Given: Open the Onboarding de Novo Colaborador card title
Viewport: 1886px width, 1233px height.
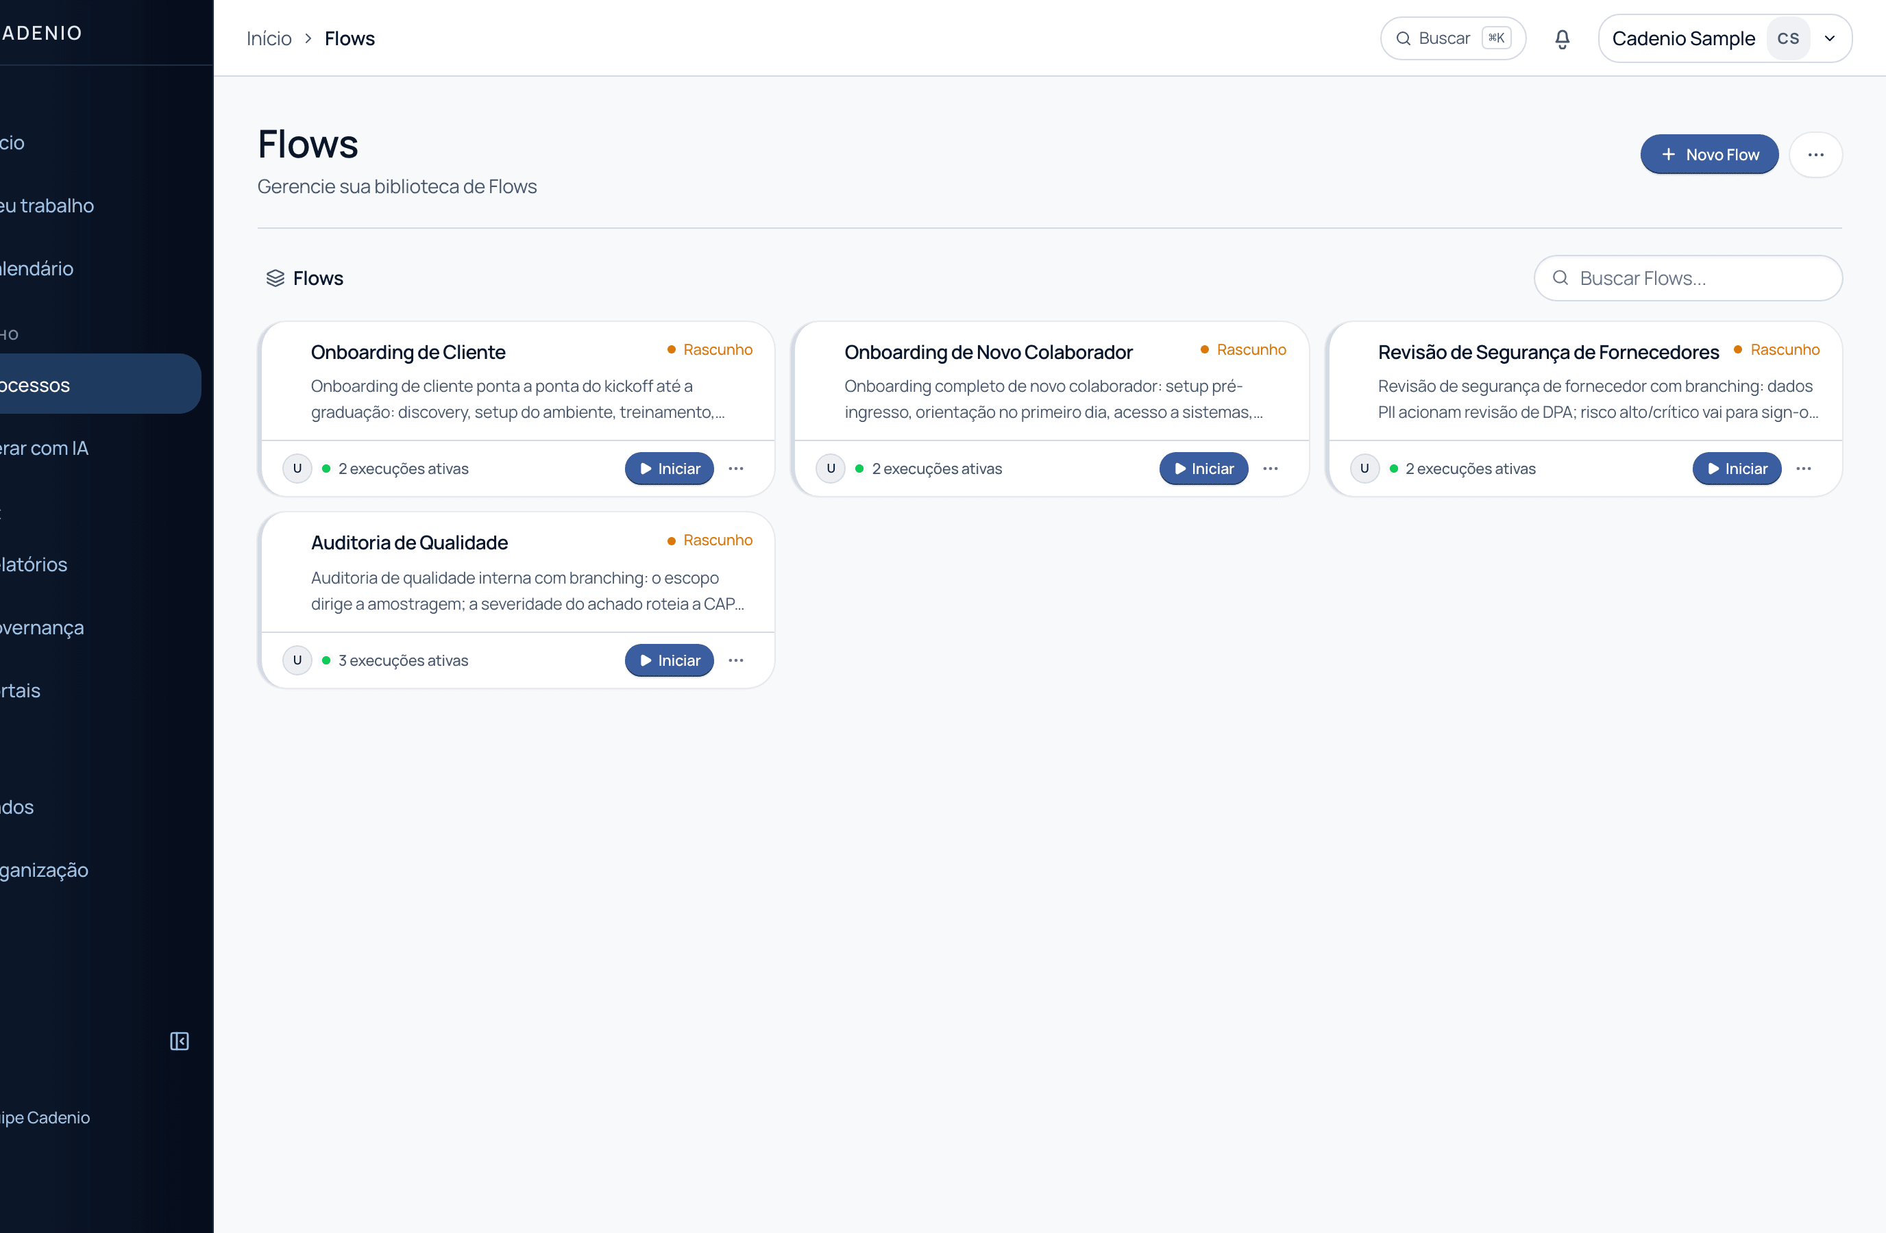Looking at the screenshot, I should pyautogui.click(x=988, y=352).
